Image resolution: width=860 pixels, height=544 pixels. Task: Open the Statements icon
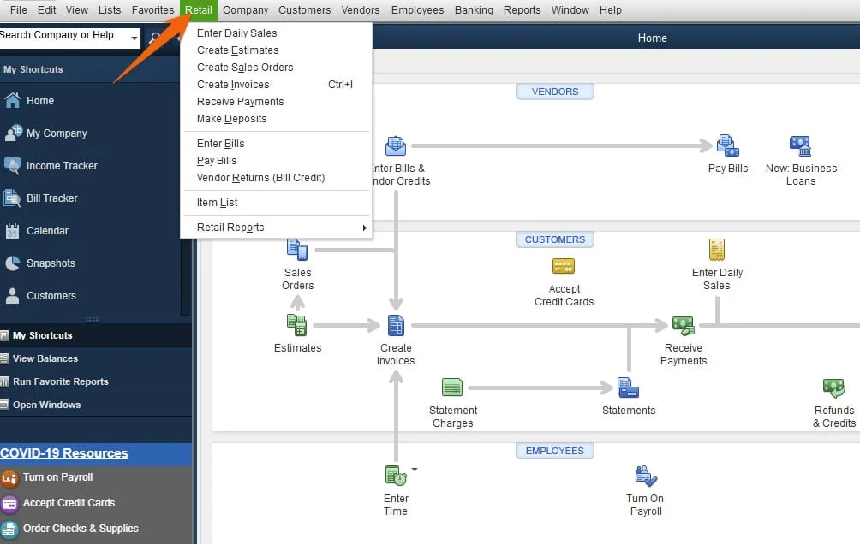pyautogui.click(x=628, y=387)
